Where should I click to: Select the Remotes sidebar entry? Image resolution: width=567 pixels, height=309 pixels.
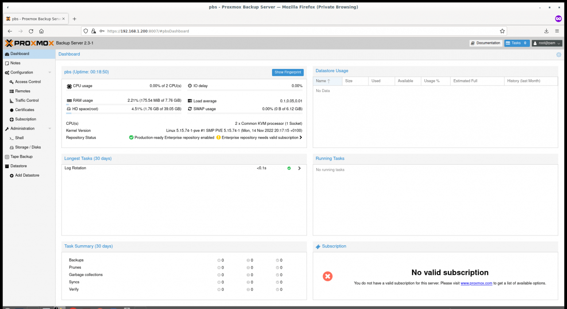pyautogui.click(x=22, y=91)
